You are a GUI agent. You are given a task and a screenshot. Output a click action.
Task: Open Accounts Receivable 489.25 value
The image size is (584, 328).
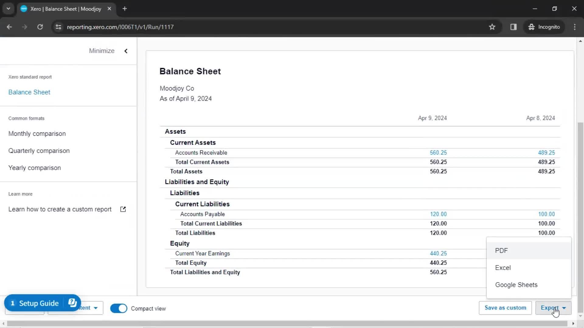point(546,152)
